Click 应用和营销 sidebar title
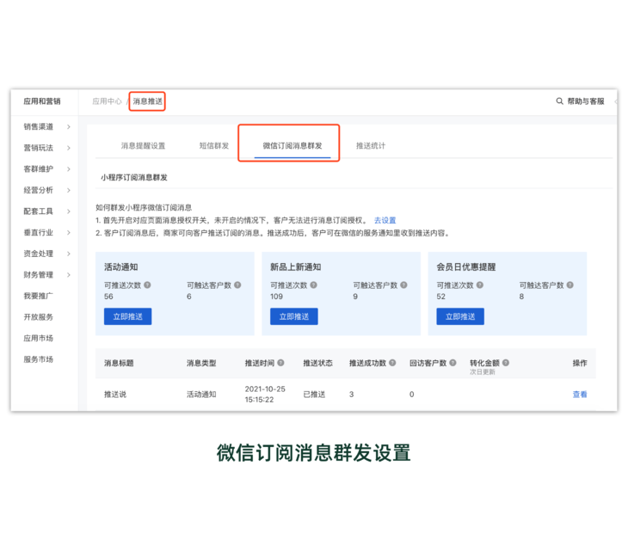 (x=41, y=101)
